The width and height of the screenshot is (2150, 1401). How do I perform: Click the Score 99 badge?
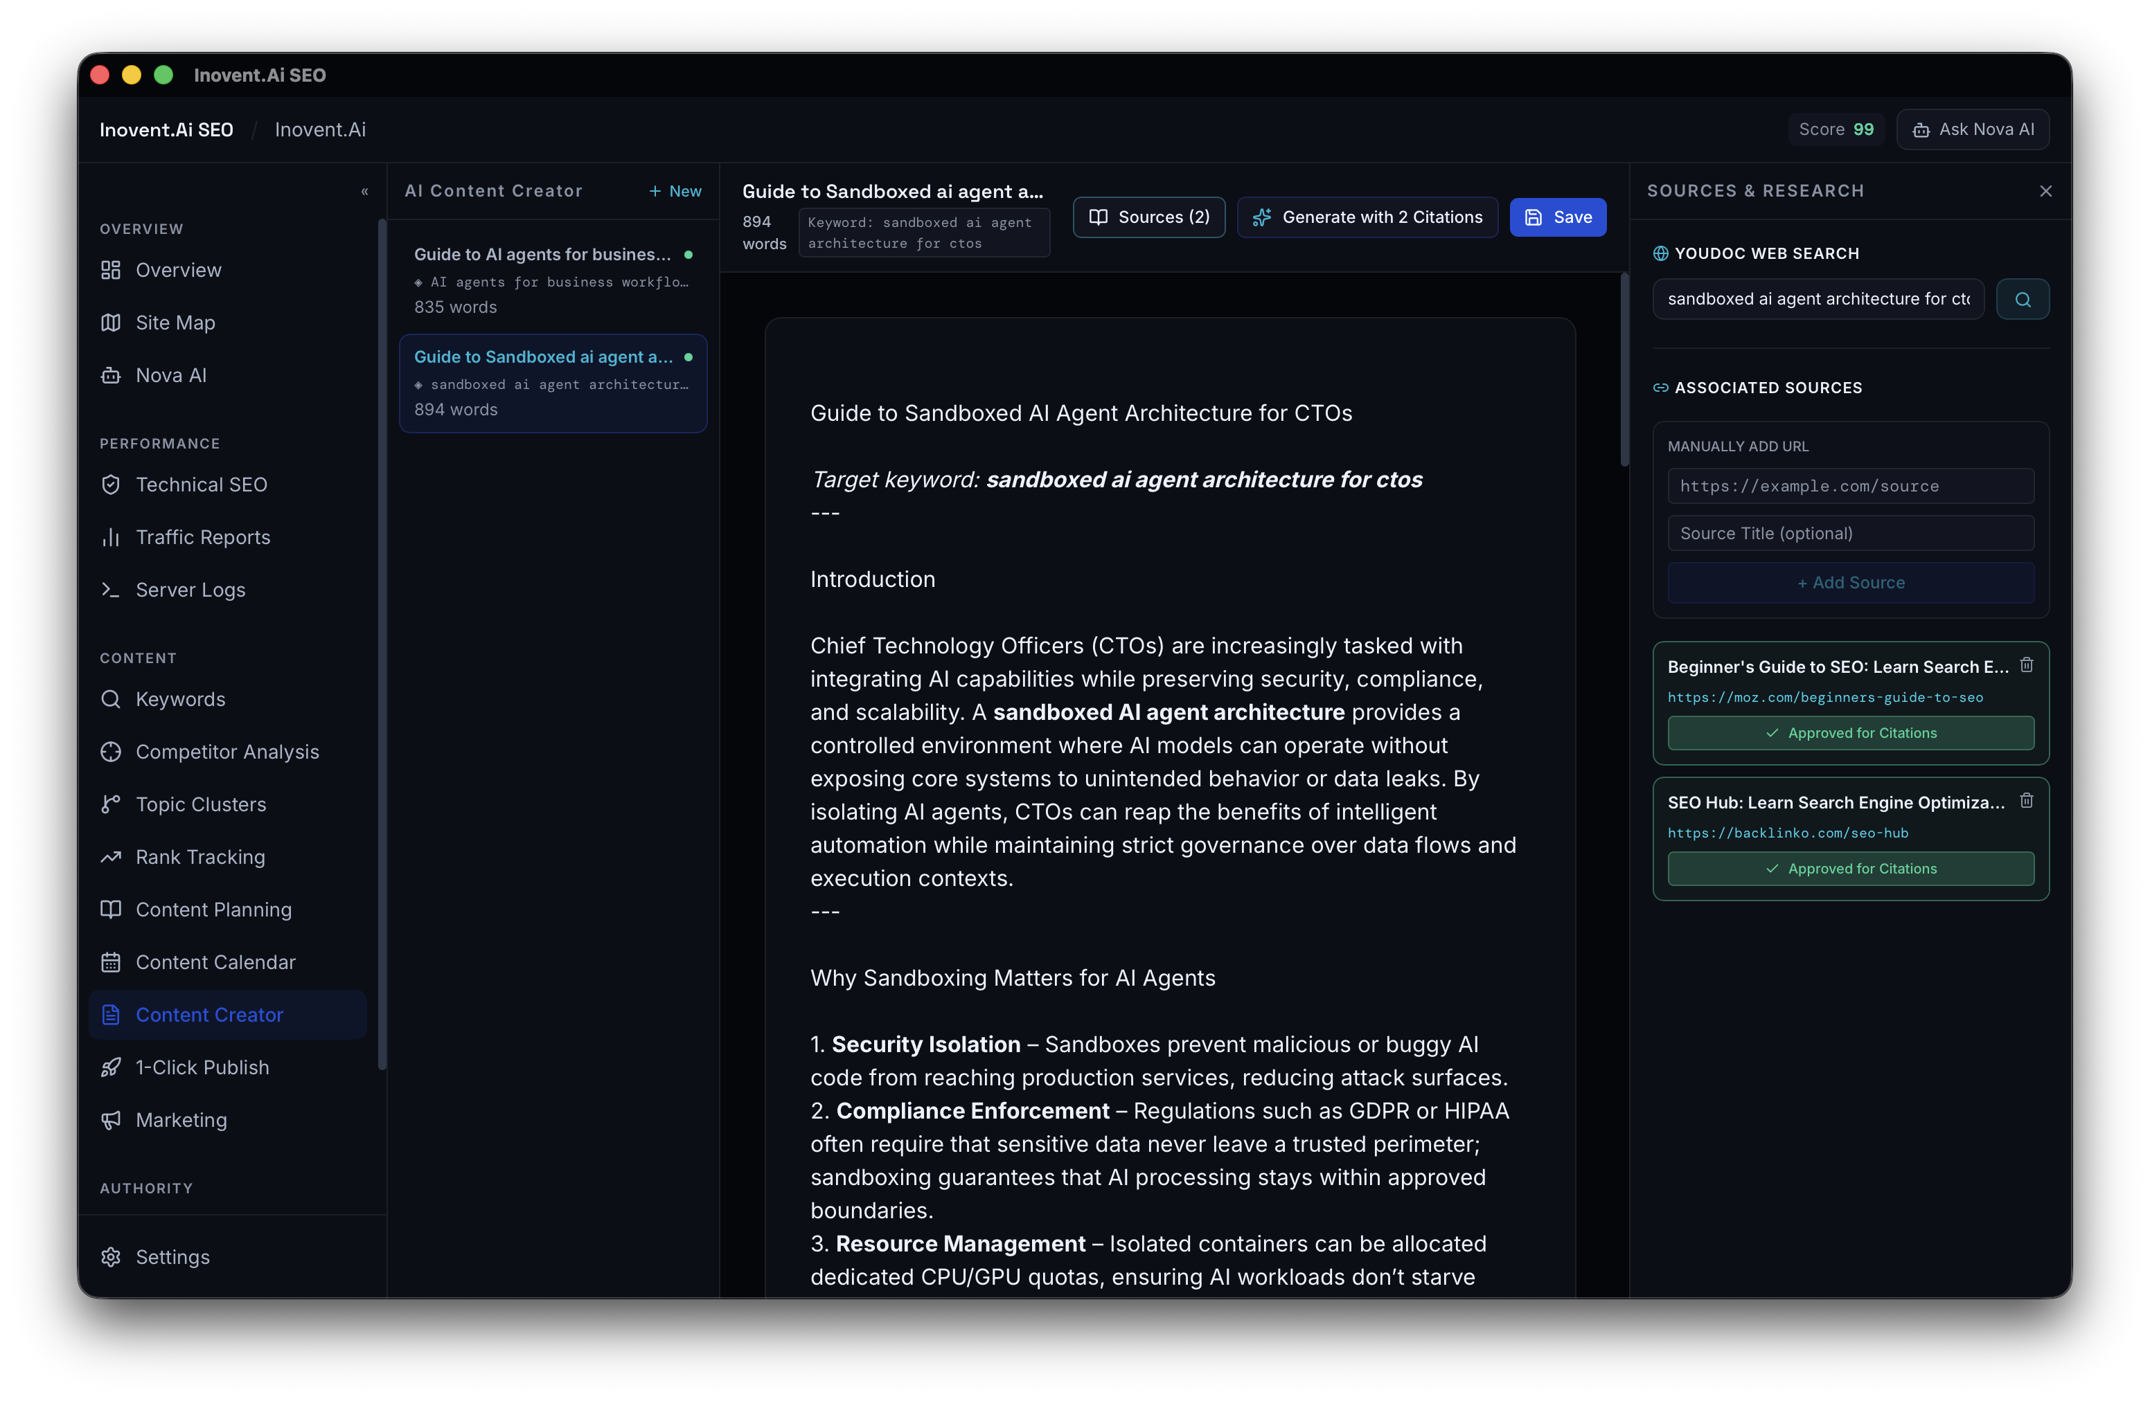coord(1836,129)
